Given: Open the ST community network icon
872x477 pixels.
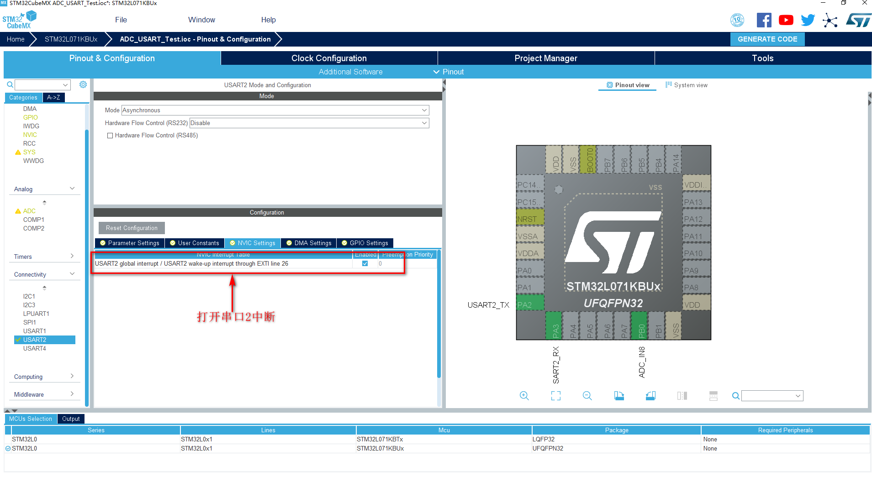Looking at the screenshot, I should click(x=830, y=21).
